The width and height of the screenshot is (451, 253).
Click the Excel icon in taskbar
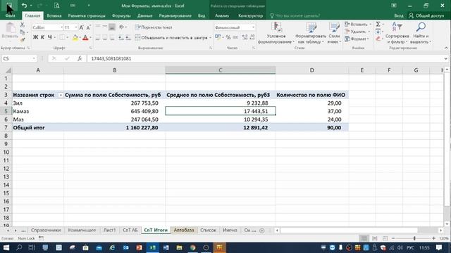coord(152,247)
